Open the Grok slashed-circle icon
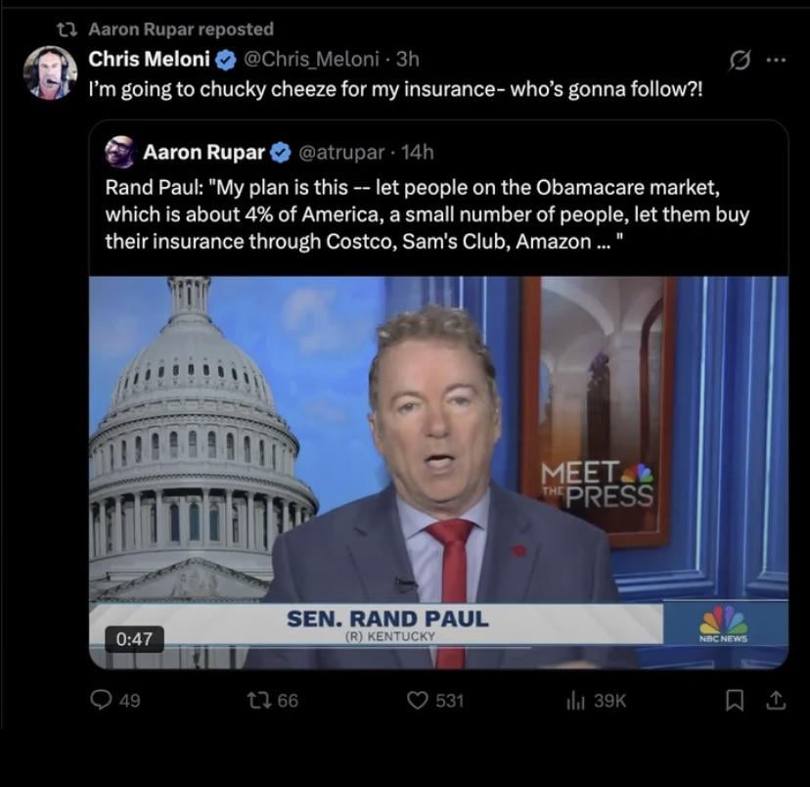The height and width of the screenshot is (787, 810). click(740, 61)
